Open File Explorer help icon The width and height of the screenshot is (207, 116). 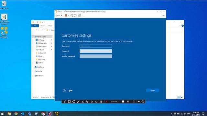point(182,26)
